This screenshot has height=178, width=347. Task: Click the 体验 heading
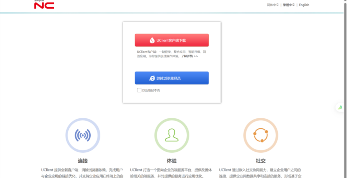[x=172, y=161]
